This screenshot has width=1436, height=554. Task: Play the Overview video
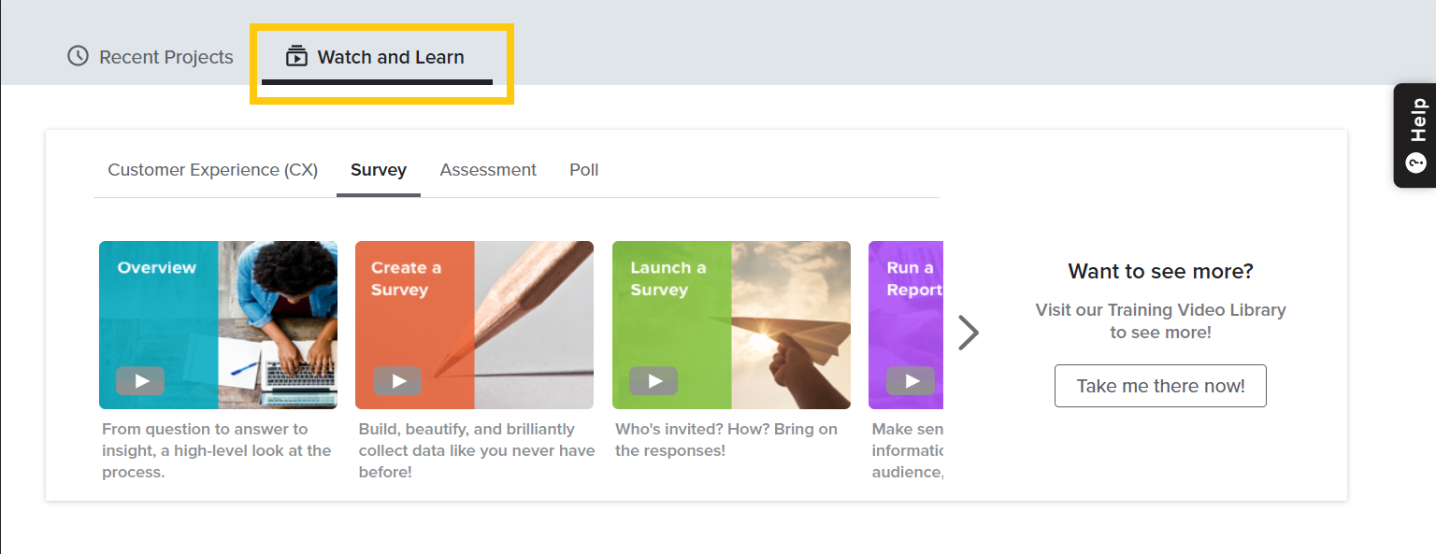tap(140, 380)
